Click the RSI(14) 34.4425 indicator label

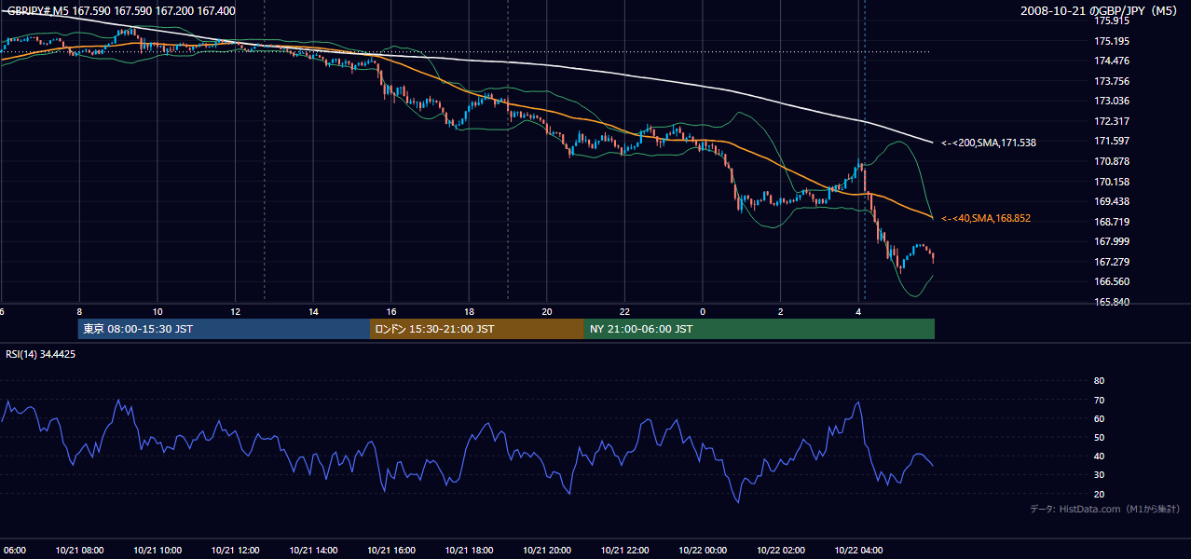pyautogui.click(x=41, y=354)
